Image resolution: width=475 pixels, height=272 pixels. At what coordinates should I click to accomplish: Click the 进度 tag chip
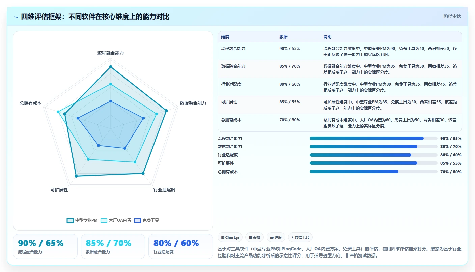[276, 237]
